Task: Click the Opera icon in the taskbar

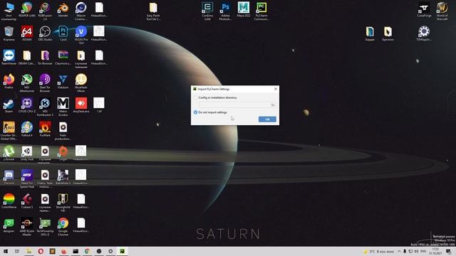Action: [41, 251]
